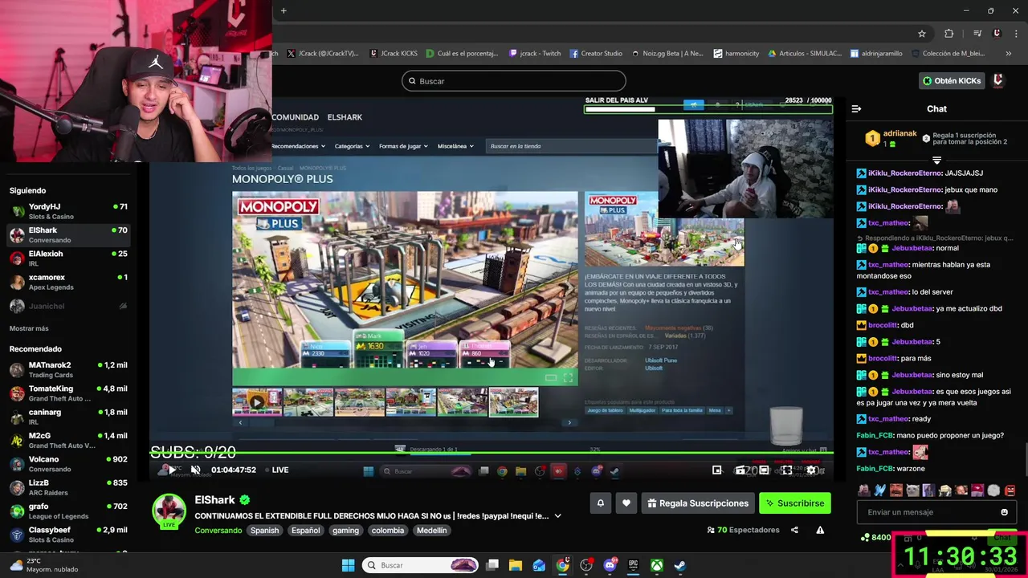1028x578 pixels.
Task: Open ElShark's streamer avatar
Action: point(169,511)
